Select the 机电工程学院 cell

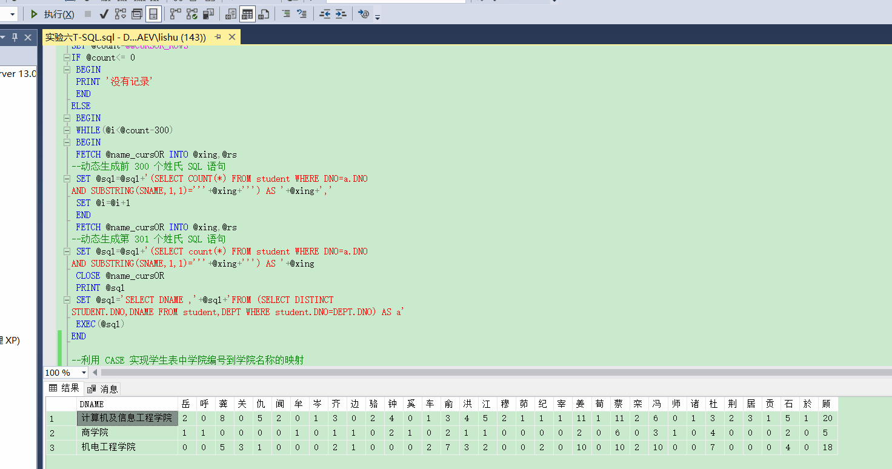pos(127,447)
